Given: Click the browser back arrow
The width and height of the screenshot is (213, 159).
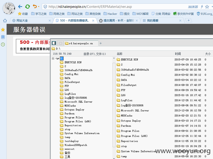Looking at the screenshot, I should (20, 6).
